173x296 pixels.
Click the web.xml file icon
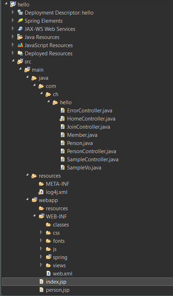pos(48,273)
